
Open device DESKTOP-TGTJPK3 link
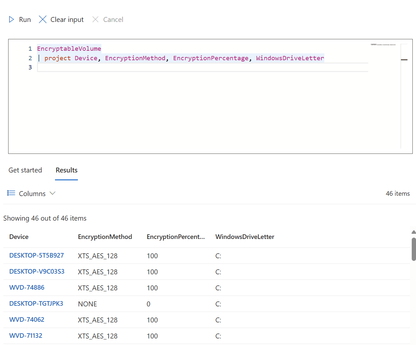pyautogui.click(x=36, y=304)
